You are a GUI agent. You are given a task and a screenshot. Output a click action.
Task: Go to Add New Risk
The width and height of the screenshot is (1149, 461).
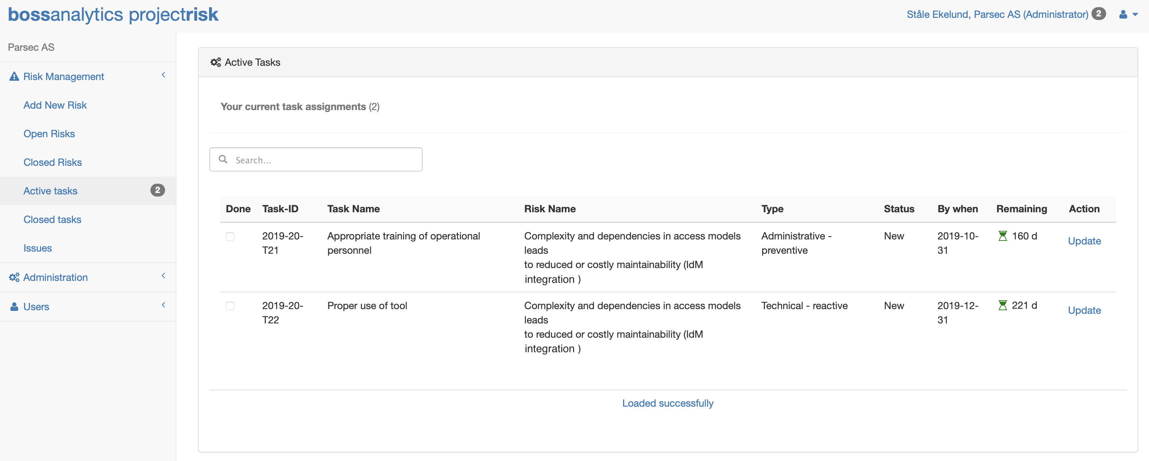tap(55, 105)
